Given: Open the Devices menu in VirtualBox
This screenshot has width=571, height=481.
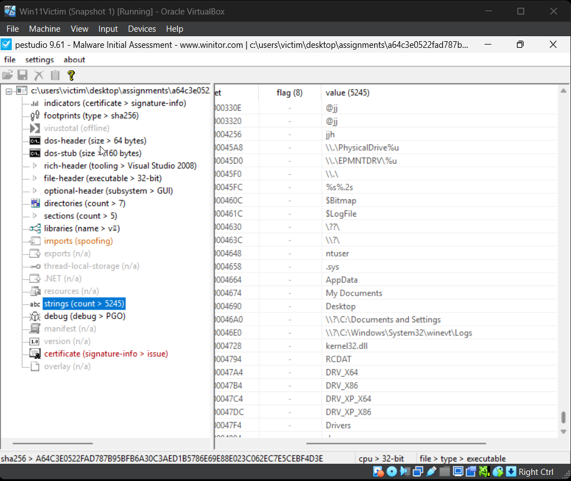Looking at the screenshot, I should coord(142,29).
